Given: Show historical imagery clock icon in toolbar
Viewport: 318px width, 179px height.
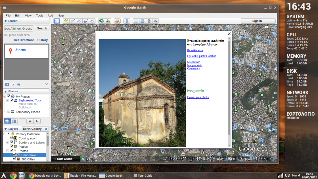Looking at the screenshot, I should [x=101, y=21].
